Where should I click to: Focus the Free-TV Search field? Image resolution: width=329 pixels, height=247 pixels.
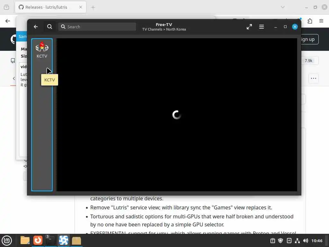click(x=97, y=27)
